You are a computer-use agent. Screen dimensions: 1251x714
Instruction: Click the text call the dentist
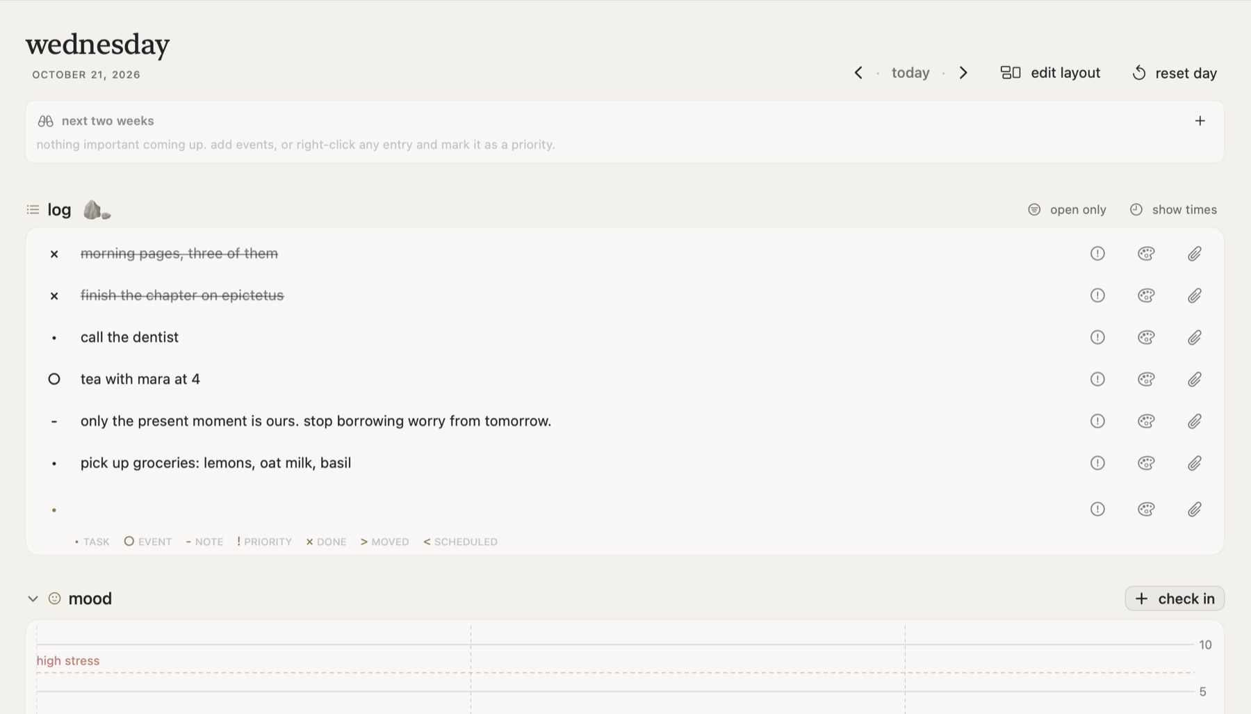129,337
